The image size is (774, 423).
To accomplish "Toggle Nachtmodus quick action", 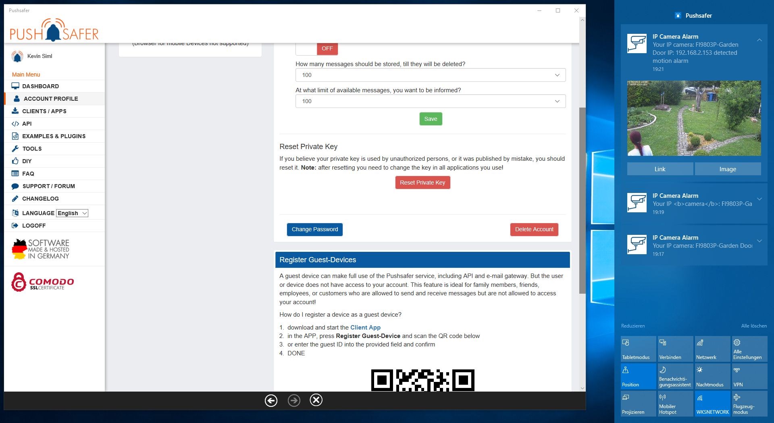I will coord(712,376).
